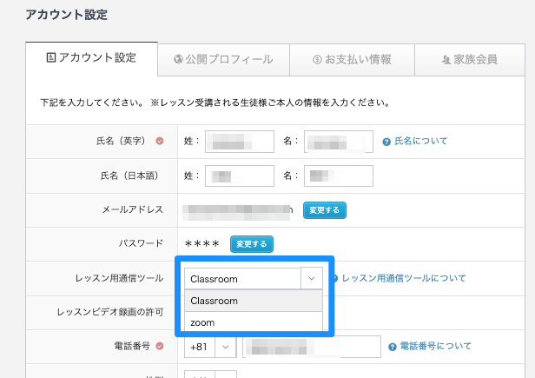535x378 pixels.
Task: Click the English 姓 input field
Action: (239, 141)
